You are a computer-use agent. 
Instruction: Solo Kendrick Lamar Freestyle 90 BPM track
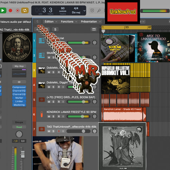tap(53, 116)
